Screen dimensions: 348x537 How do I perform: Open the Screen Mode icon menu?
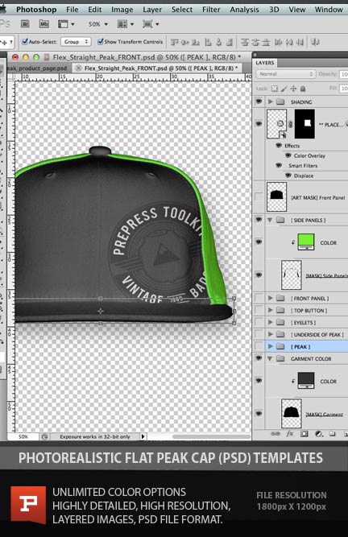point(151,24)
